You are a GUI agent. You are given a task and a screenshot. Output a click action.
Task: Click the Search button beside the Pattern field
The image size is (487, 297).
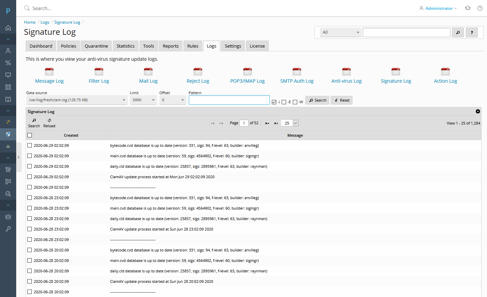click(317, 100)
